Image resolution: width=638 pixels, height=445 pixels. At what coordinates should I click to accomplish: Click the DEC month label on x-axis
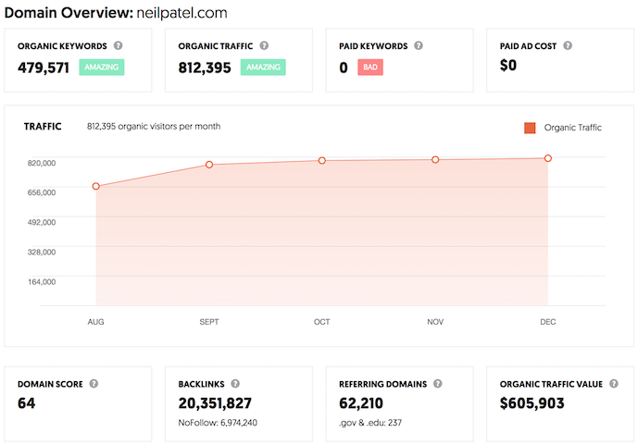[548, 322]
